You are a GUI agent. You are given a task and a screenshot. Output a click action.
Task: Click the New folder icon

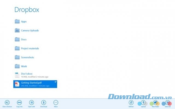tap(156, 102)
